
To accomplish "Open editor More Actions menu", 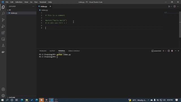I will click(x=178, y=7).
